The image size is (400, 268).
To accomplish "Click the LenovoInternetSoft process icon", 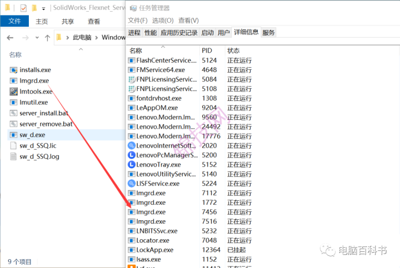I will pyautogui.click(x=131, y=146).
